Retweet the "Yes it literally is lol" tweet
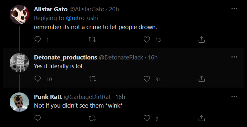This screenshot has width=247, height=127. pos(92,79)
